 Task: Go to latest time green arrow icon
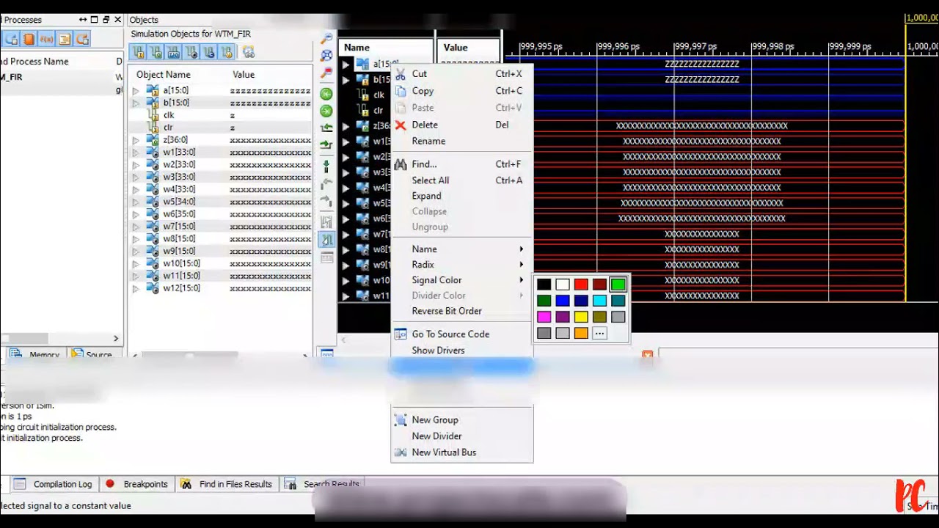tap(326, 111)
